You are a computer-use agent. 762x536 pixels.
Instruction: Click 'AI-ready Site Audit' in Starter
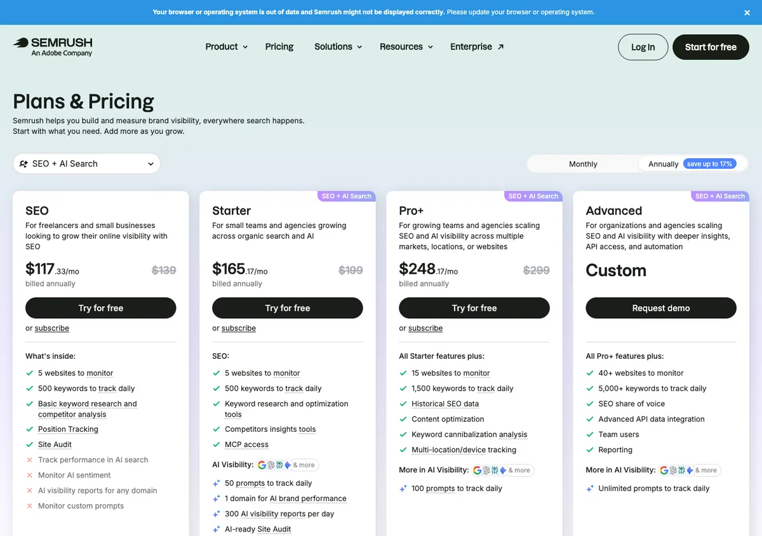pos(258,529)
